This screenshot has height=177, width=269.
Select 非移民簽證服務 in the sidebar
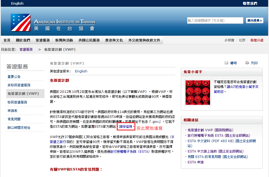(19, 85)
